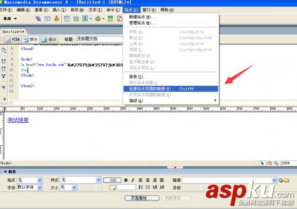
Task: Choose 管理站点 from site menu
Action: pos(171,23)
